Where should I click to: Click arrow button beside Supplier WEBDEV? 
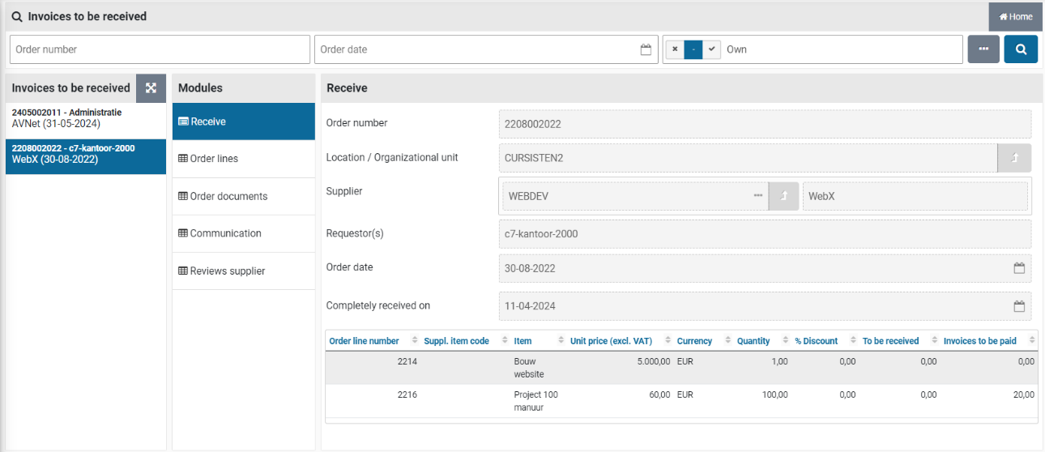783,196
